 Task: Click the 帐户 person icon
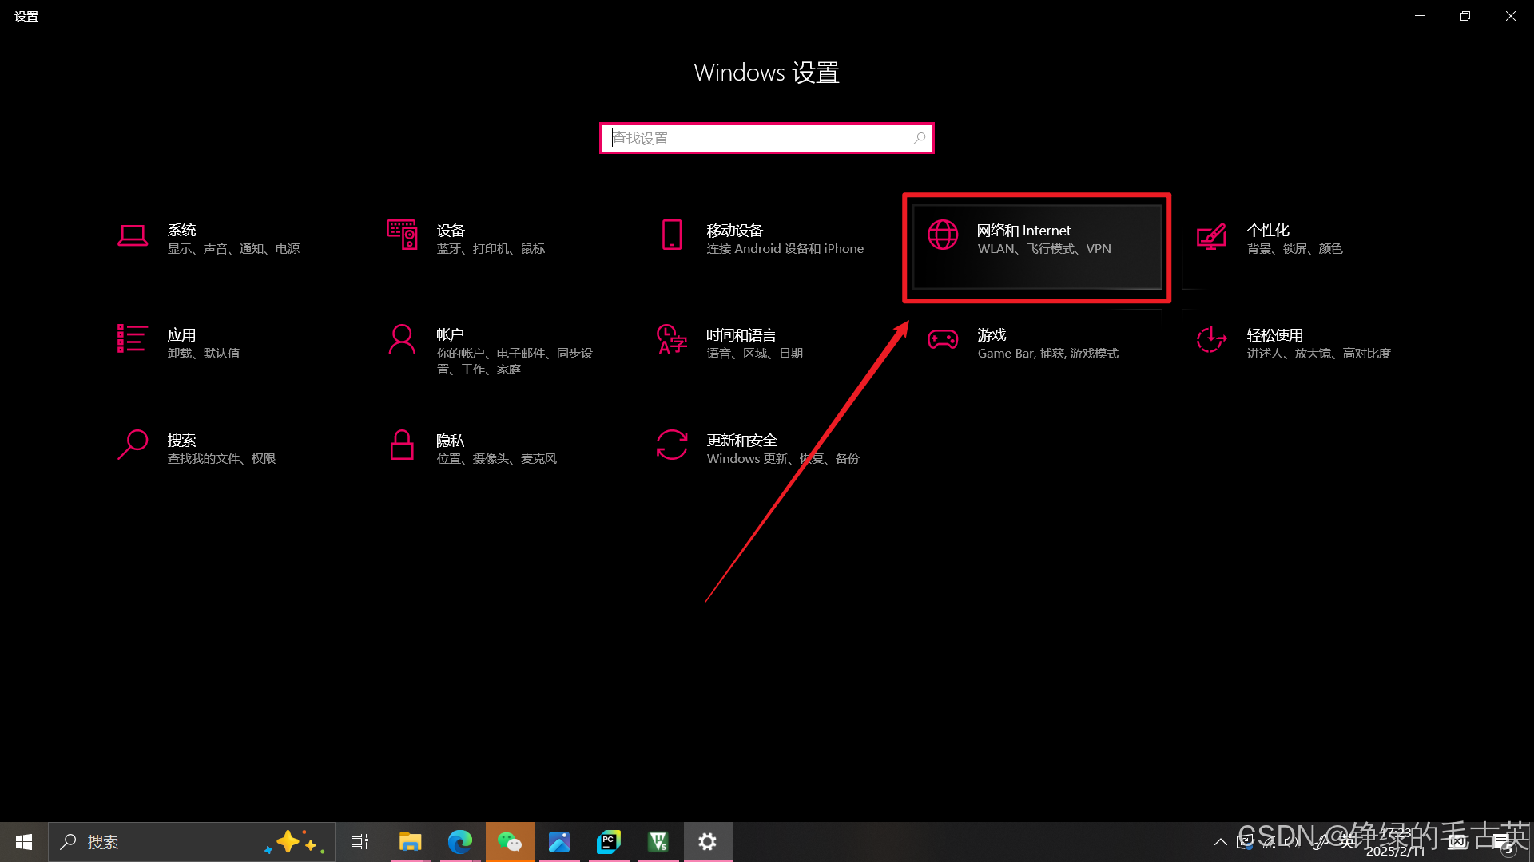pos(402,339)
